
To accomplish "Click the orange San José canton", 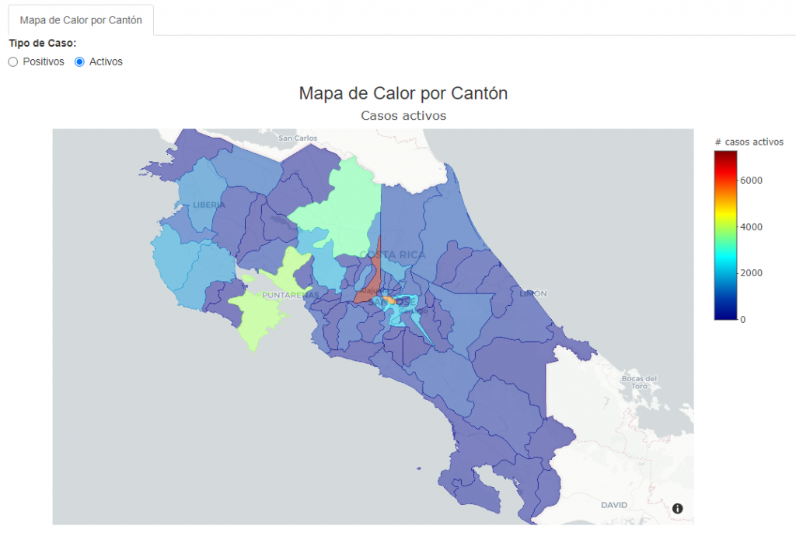I will pos(389,300).
